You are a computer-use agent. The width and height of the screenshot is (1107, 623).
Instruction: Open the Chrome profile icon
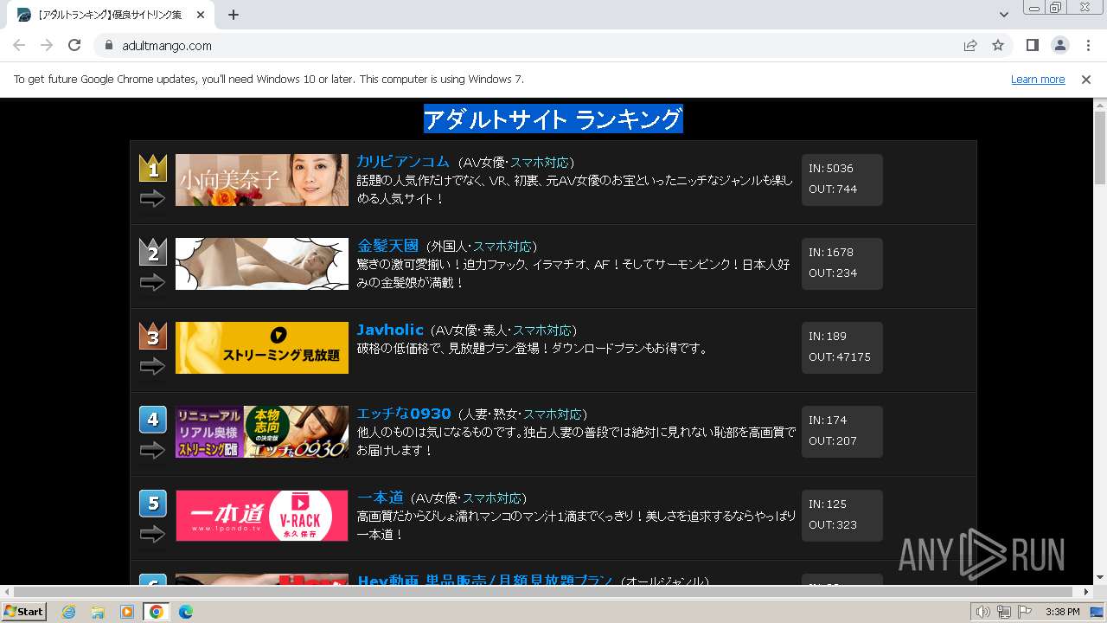(x=1059, y=45)
